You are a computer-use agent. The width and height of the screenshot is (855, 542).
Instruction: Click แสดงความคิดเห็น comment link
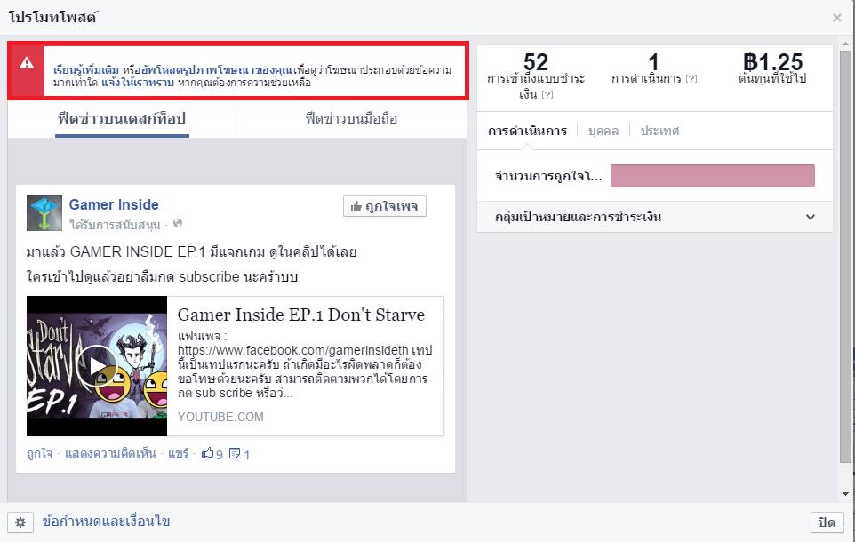[110, 454]
